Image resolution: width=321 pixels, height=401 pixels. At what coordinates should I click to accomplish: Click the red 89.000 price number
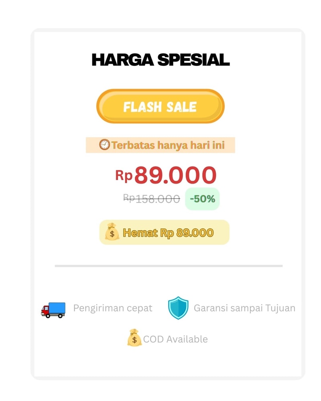[175, 175]
